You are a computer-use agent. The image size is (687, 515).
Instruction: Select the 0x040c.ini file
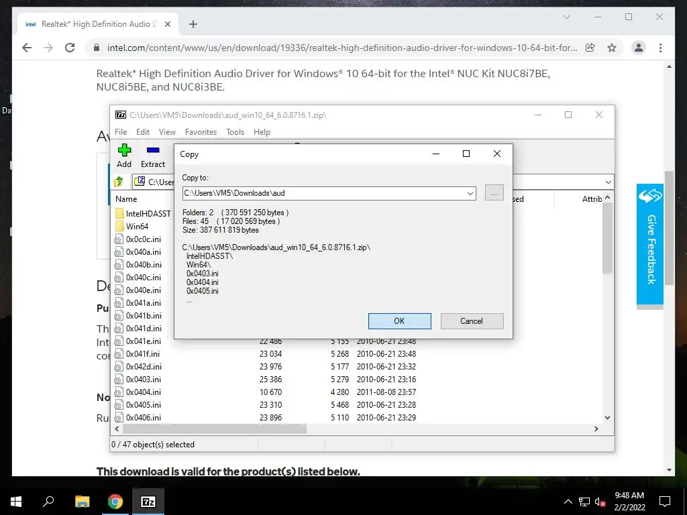click(x=138, y=277)
